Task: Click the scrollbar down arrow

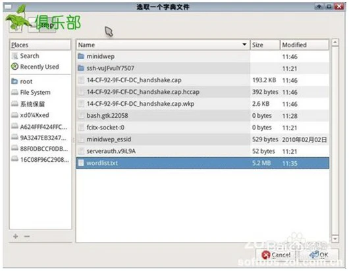Action: (335, 239)
